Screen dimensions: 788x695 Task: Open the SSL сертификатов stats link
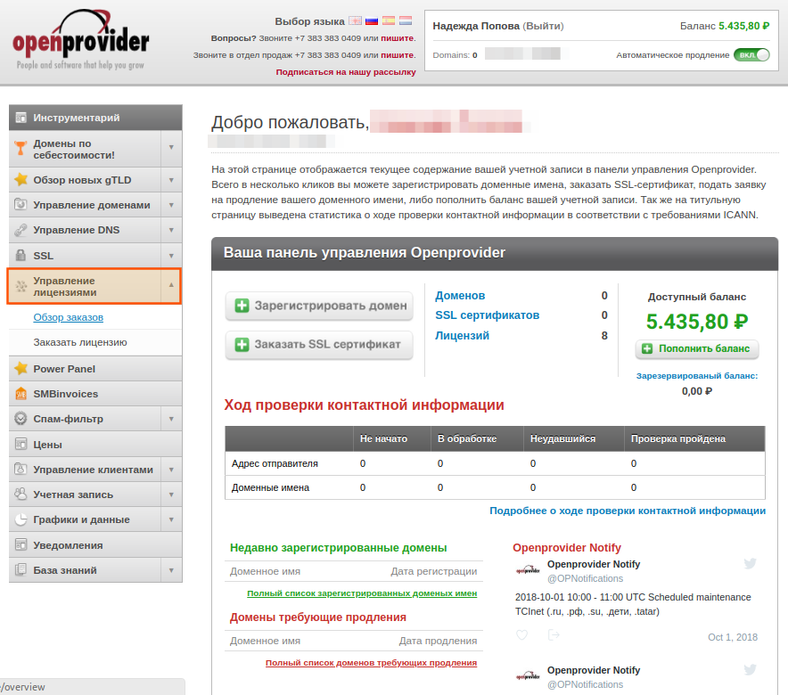click(487, 315)
